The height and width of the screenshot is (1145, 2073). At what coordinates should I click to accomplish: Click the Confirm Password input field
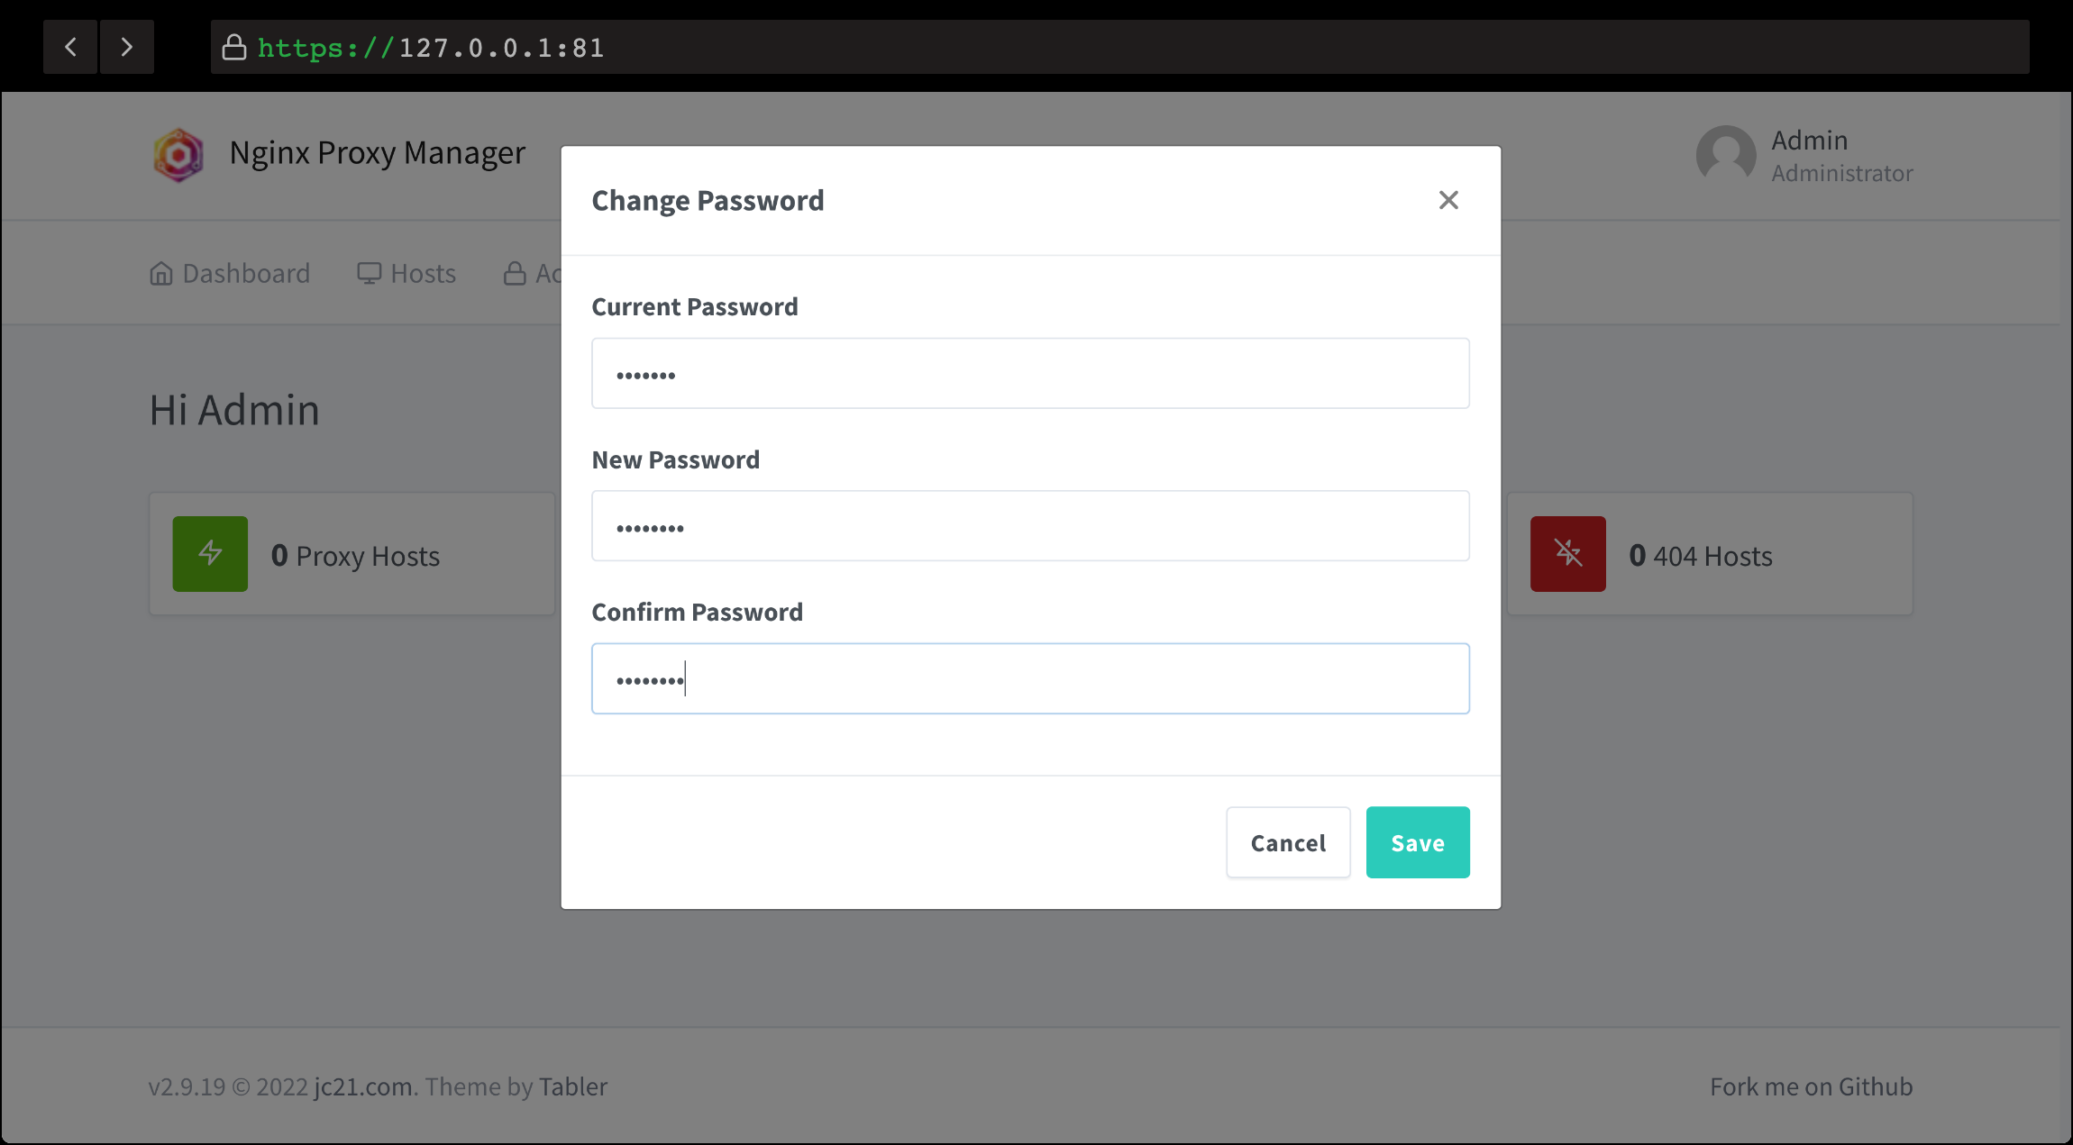1031,678
